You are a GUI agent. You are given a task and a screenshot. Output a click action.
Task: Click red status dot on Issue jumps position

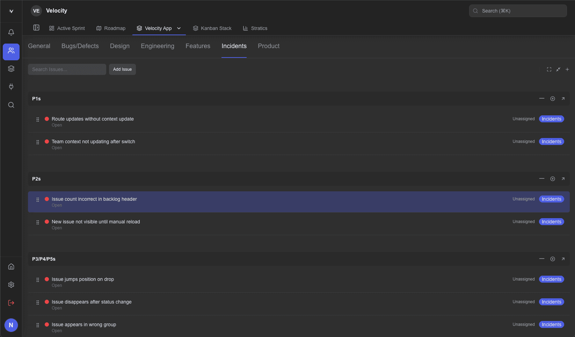click(x=47, y=279)
